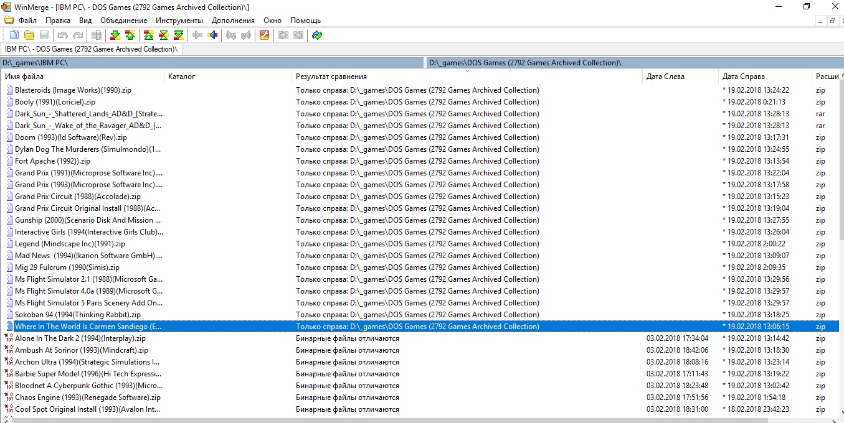Select Legend (Mindscape Inc)(1991).zip
844x423 pixels.
(x=70, y=244)
